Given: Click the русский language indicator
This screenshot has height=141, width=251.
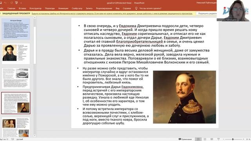Looking at the screenshot, I should [x=20, y=139].
